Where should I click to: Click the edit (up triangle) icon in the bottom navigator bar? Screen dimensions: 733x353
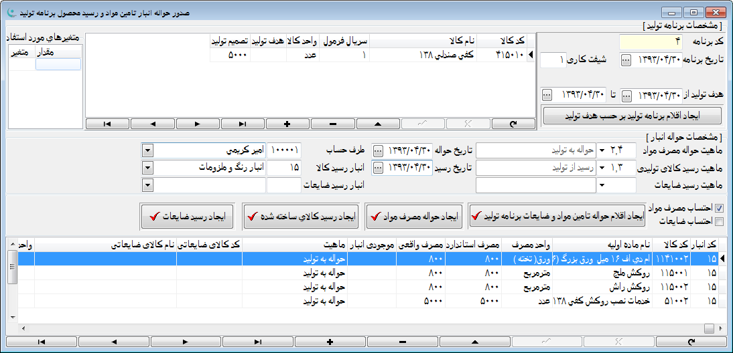click(x=475, y=342)
